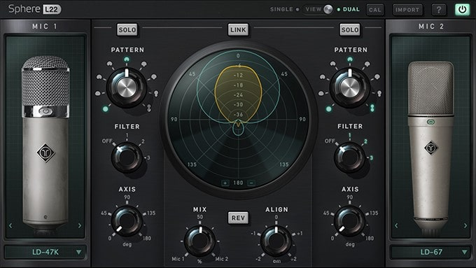Click Mic 1 FILTER knob
476x268 pixels.
point(127,157)
